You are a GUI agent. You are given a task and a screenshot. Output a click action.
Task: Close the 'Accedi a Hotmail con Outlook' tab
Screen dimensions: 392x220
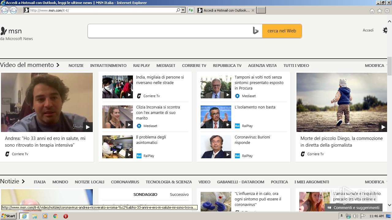point(253,10)
